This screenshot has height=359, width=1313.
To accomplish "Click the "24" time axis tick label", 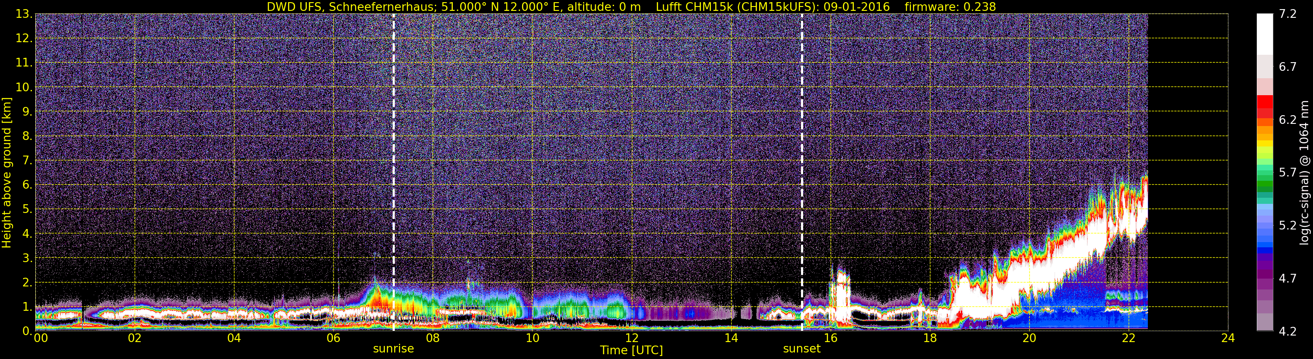I will [1228, 339].
